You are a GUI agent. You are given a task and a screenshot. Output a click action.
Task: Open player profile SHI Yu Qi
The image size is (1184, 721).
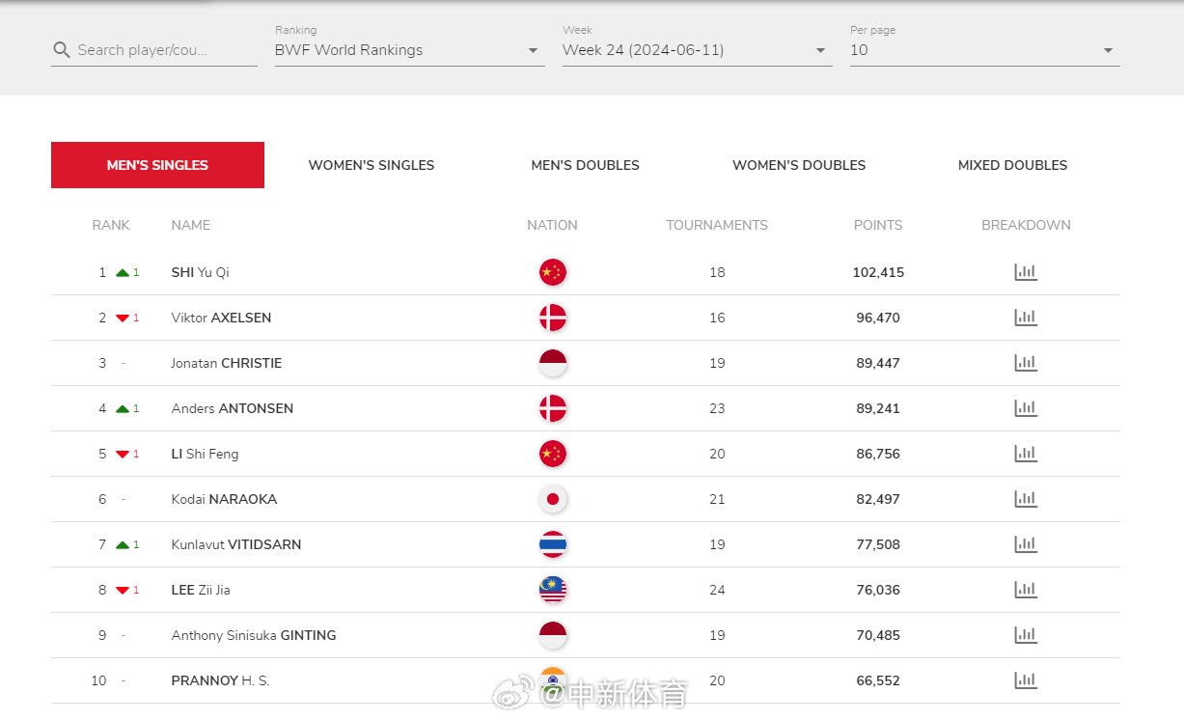coord(200,272)
